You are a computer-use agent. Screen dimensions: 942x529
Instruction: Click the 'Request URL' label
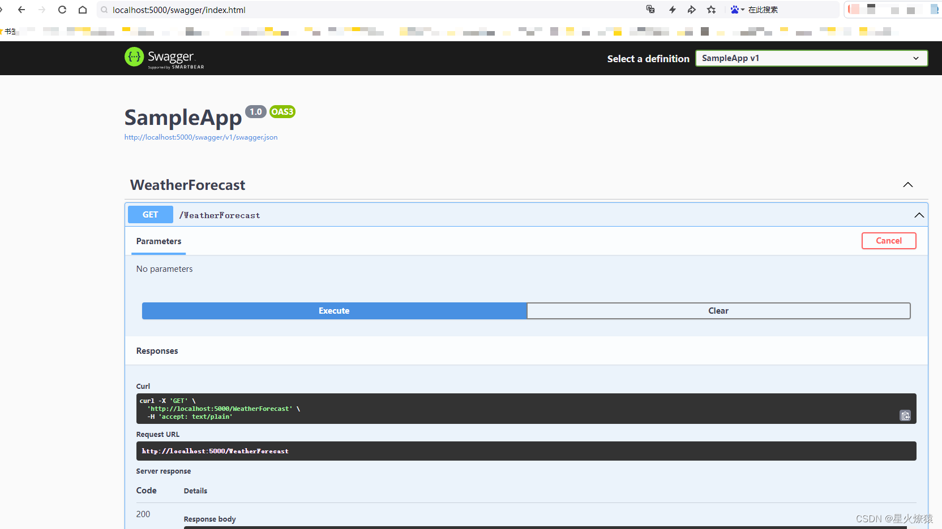click(158, 435)
